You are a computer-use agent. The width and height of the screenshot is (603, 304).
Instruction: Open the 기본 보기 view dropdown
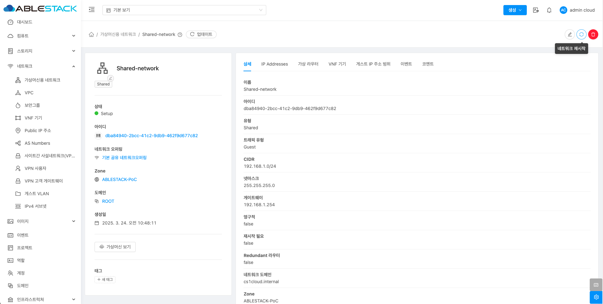(x=184, y=10)
